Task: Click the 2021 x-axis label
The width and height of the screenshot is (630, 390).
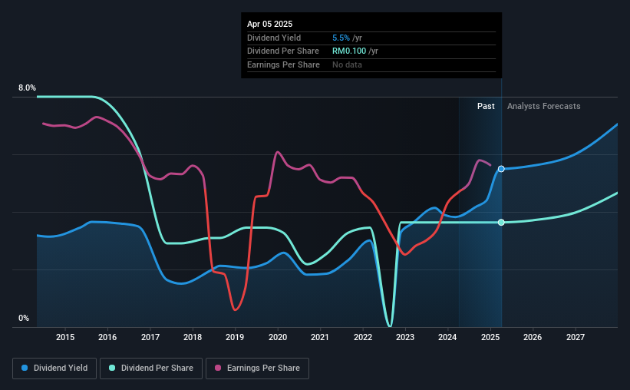Action: pyautogui.click(x=320, y=337)
